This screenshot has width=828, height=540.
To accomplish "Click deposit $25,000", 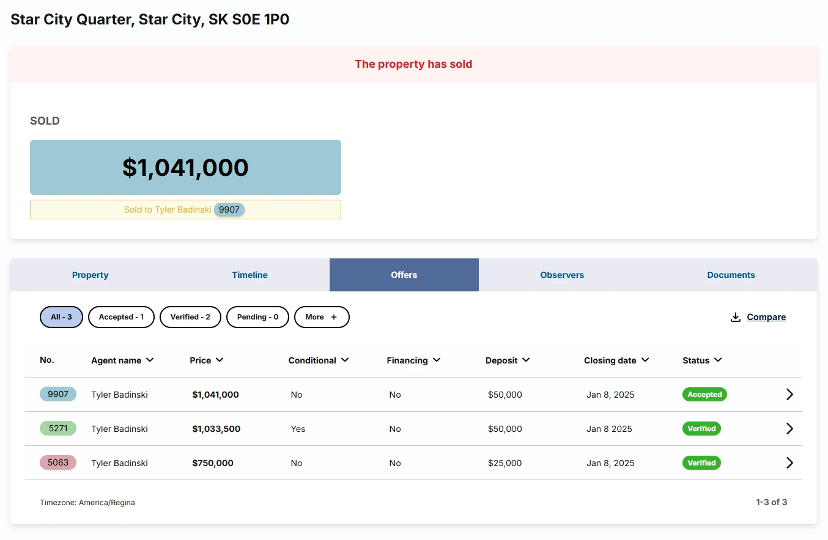I will click(x=505, y=463).
